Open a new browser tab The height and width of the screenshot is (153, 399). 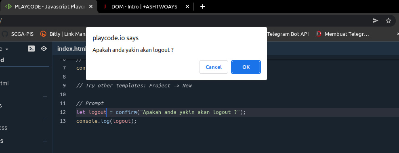203,6
